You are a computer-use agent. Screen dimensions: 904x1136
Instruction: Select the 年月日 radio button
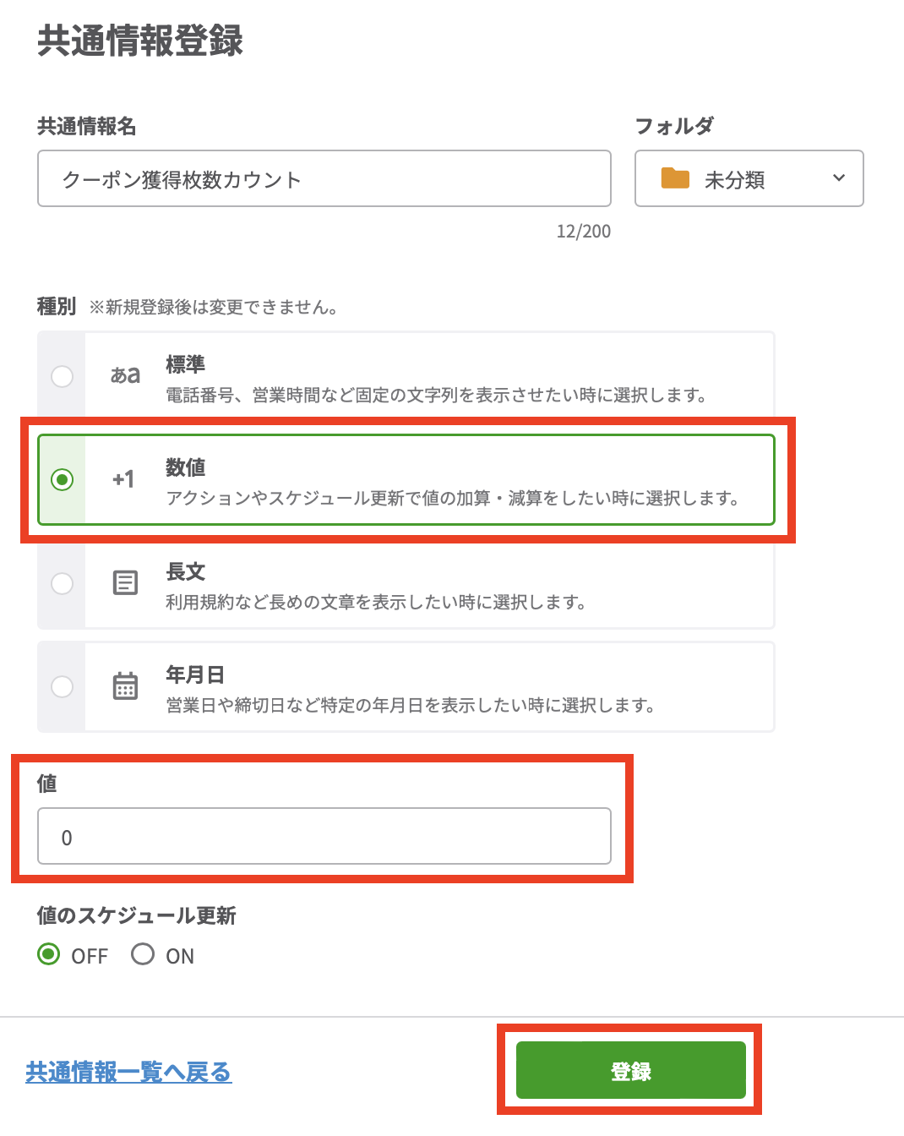point(62,686)
